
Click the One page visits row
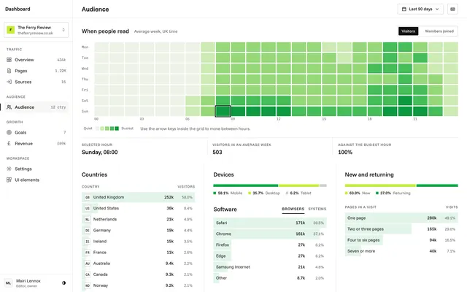coord(401,218)
